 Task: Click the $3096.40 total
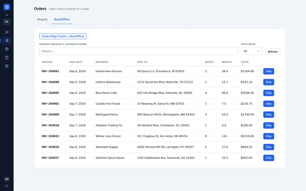pos(247,93)
